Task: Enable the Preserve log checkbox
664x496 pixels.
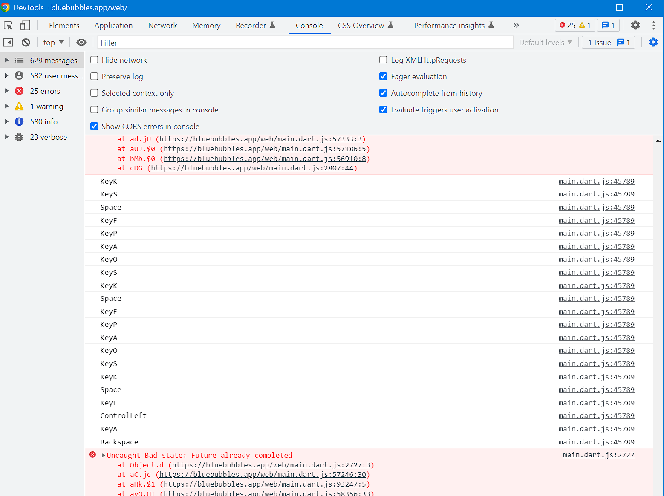Action: pyautogui.click(x=94, y=76)
